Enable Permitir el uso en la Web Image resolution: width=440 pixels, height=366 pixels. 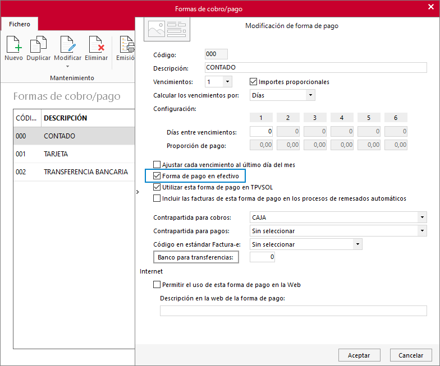(157, 285)
